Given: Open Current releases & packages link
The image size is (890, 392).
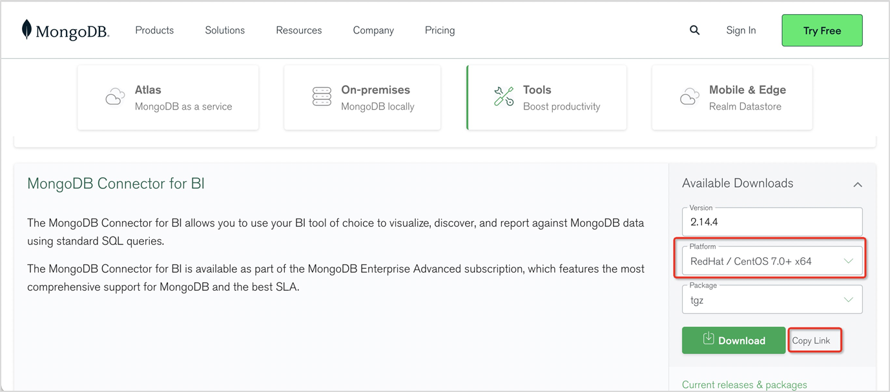Looking at the screenshot, I should [x=744, y=385].
